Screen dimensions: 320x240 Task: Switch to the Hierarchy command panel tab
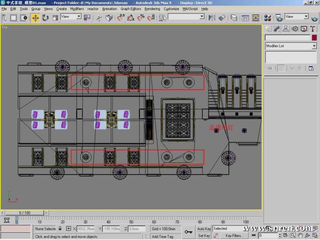point(286,29)
